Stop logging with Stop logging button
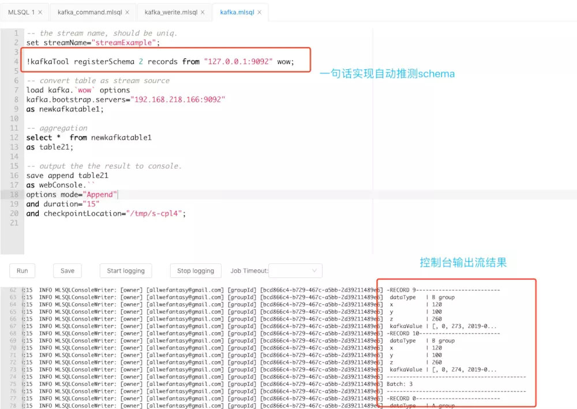The width and height of the screenshot is (577, 409). pyautogui.click(x=195, y=270)
